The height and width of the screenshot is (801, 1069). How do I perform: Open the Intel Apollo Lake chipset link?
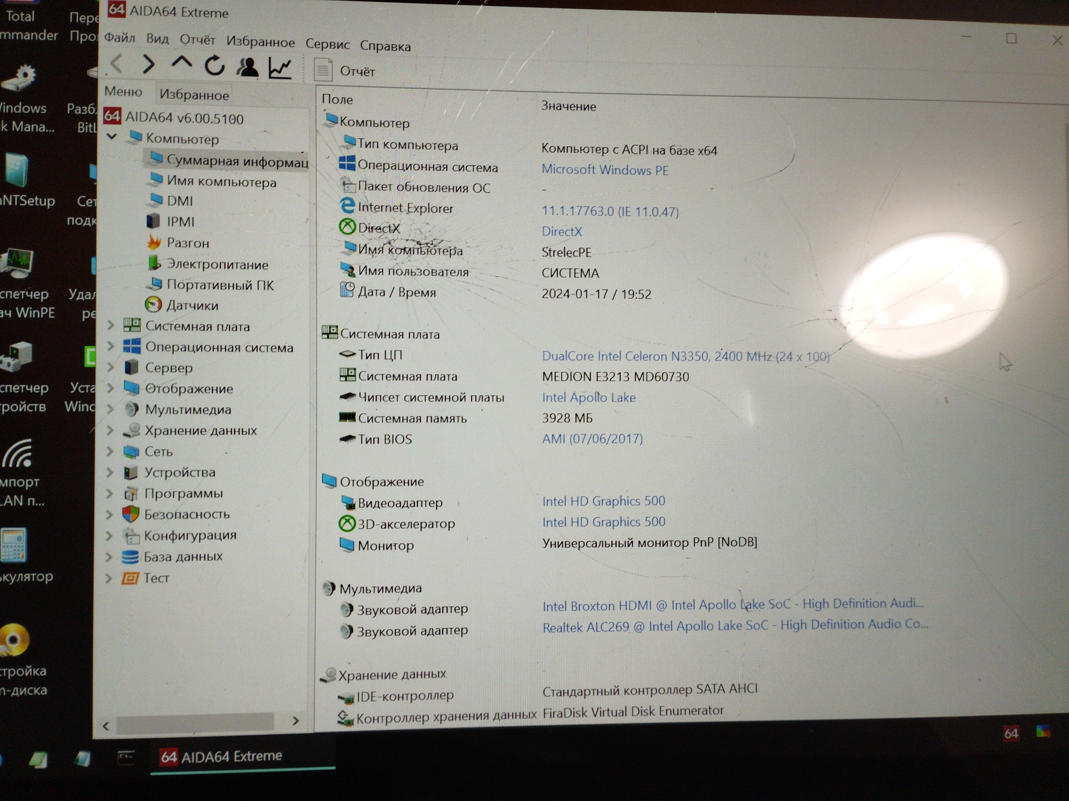[589, 397]
